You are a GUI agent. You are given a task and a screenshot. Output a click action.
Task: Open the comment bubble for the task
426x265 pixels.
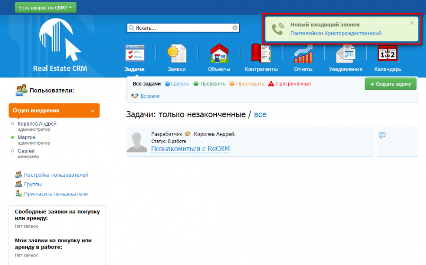coord(382,135)
